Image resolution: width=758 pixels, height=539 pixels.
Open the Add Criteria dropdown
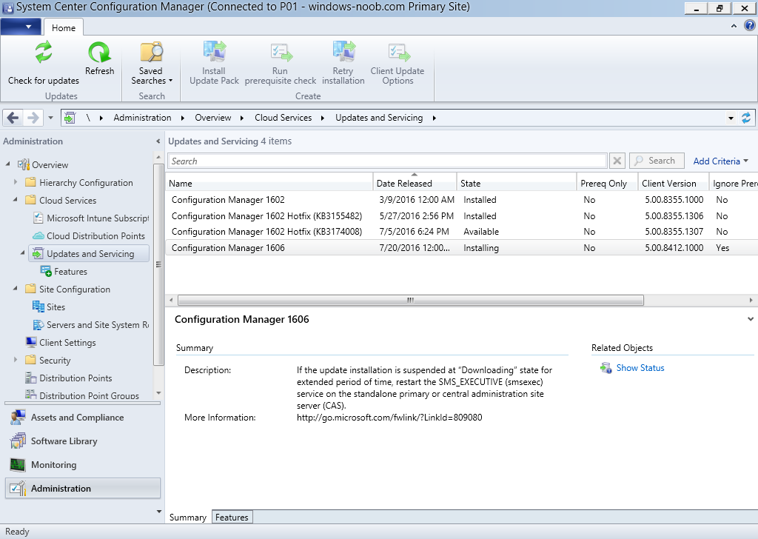pyautogui.click(x=721, y=161)
